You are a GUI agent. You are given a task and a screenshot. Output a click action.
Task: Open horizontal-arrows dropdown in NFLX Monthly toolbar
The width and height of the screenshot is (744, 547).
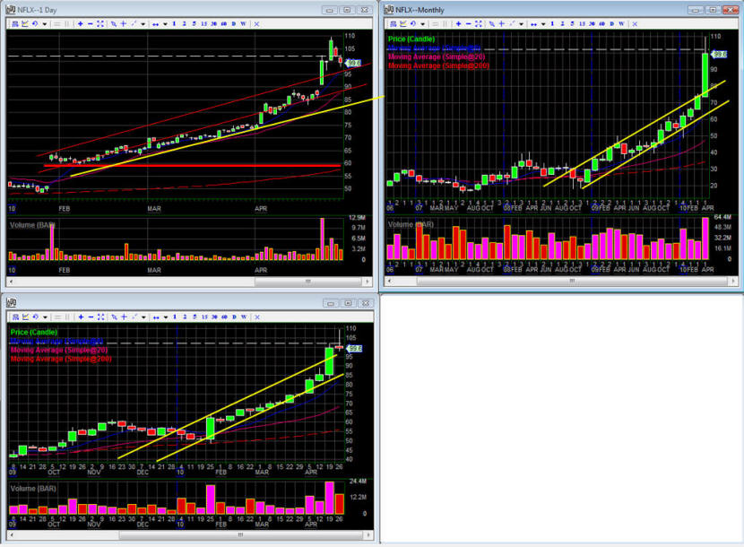543,23
